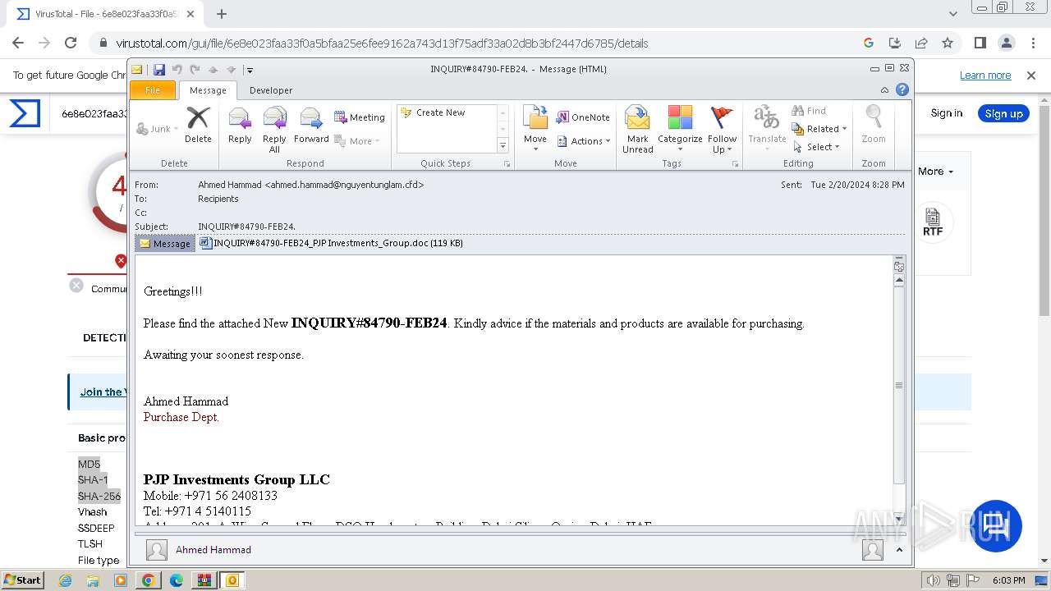1051x591 pixels.
Task: Reload the VirusTotal page
Action: point(71,43)
